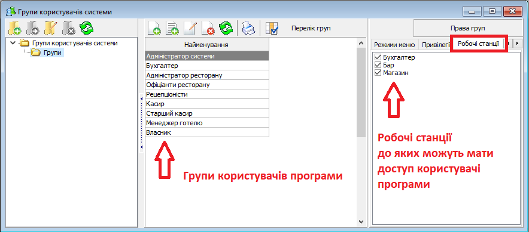The width and height of the screenshot is (529, 232).
Task: Select the Бухгалтер group row in the list
Action: pyautogui.click(x=207, y=66)
